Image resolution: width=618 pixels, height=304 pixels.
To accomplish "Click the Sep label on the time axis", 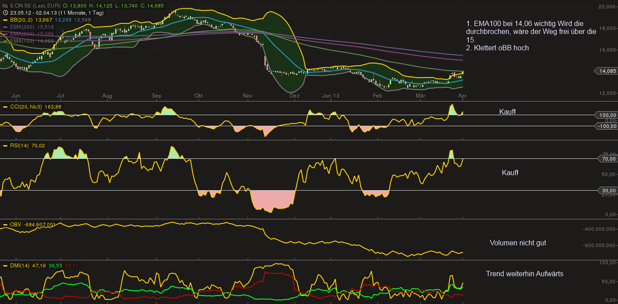I will [x=157, y=95].
